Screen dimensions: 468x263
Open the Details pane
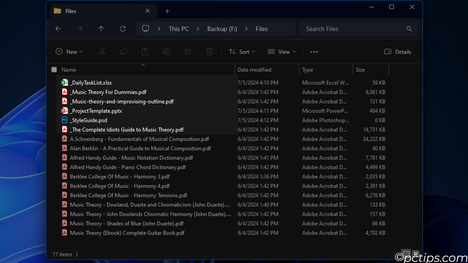point(397,51)
